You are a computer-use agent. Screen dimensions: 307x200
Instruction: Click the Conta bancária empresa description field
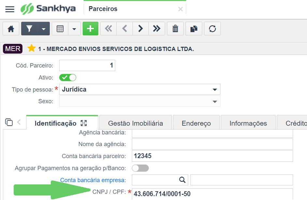click(242, 180)
